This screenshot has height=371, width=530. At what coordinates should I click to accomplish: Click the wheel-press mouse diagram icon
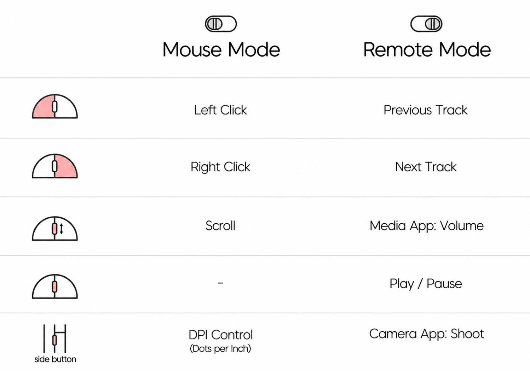55,287
